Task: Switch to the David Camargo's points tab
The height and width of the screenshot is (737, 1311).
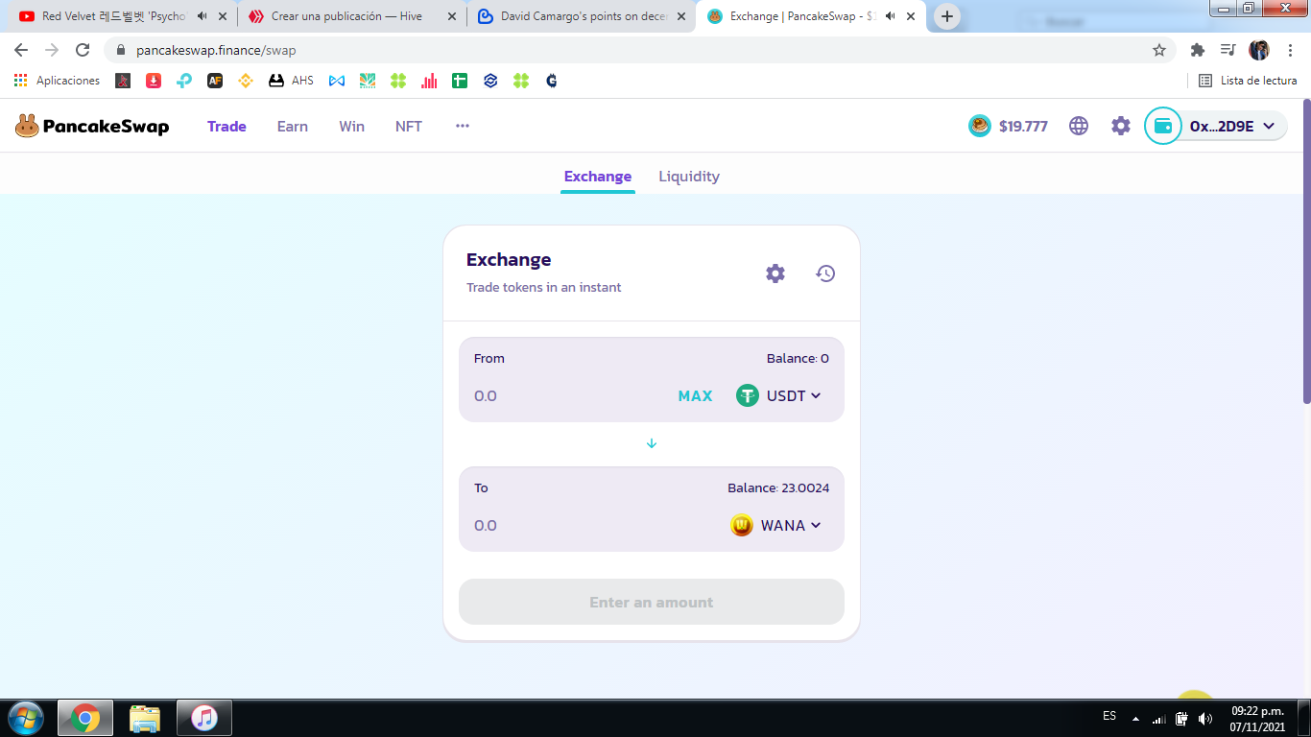Action: [x=584, y=16]
